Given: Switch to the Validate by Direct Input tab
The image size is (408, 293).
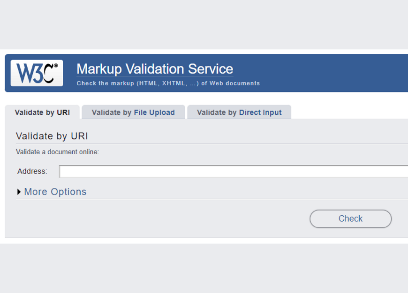Looking at the screenshot, I should pos(239,113).
